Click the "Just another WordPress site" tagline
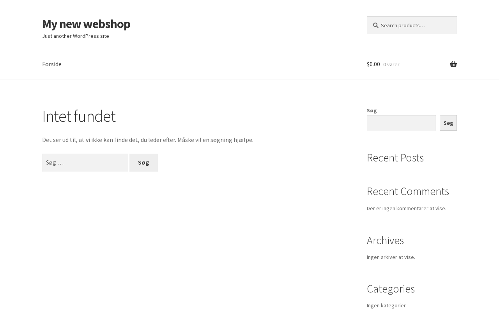 coord(76,36)
